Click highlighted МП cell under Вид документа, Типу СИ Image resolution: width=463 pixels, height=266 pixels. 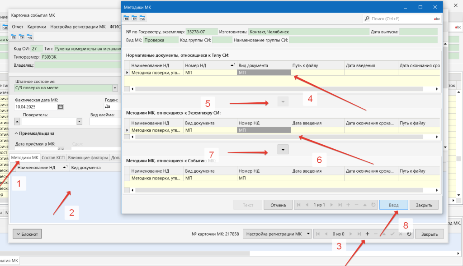264,73
